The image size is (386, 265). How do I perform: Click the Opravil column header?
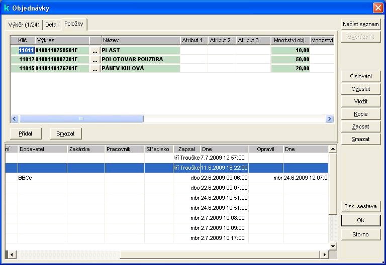tap(266, 149)
